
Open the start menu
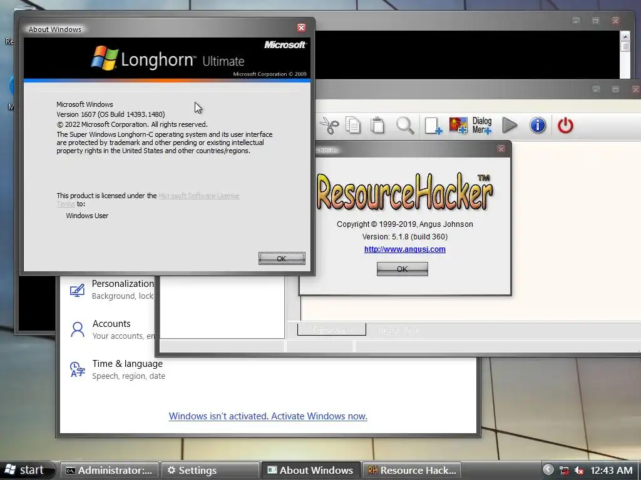pos(26,470)
